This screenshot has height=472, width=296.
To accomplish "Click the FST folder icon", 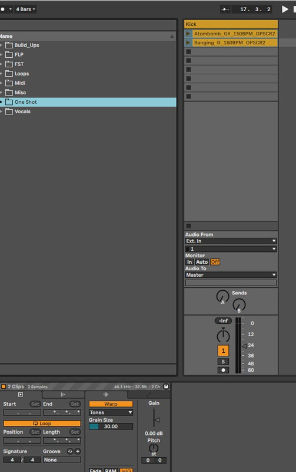I will point(9,64).
